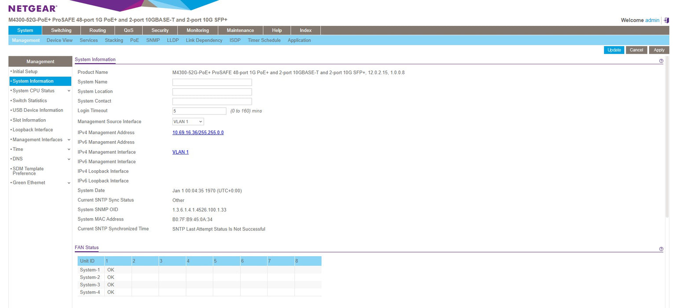
Task: Open Services submenu
Action: pos(88,40)
